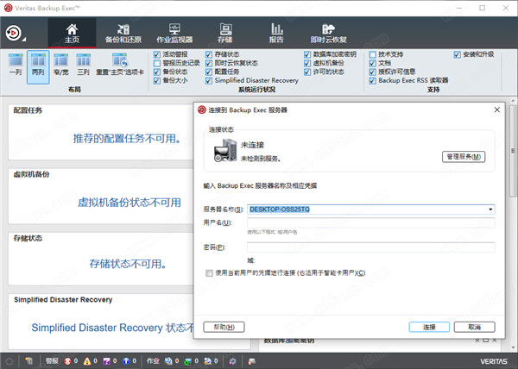Click the second jobs icon in status bar

click(188, 361)
